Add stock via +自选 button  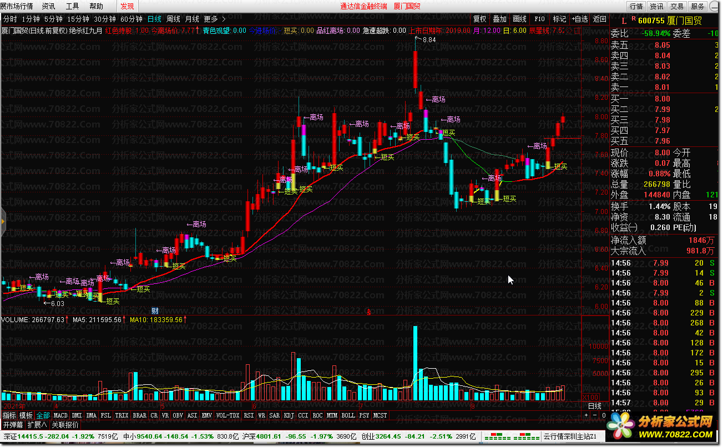579,19
